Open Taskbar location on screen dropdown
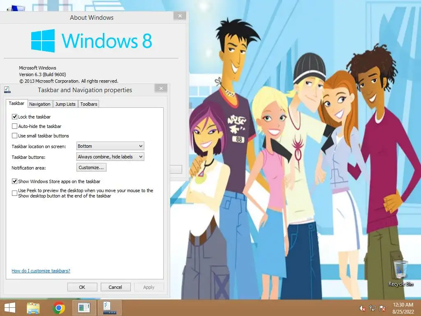The width and height of the screenshot is (421, 316). (110, 146)
